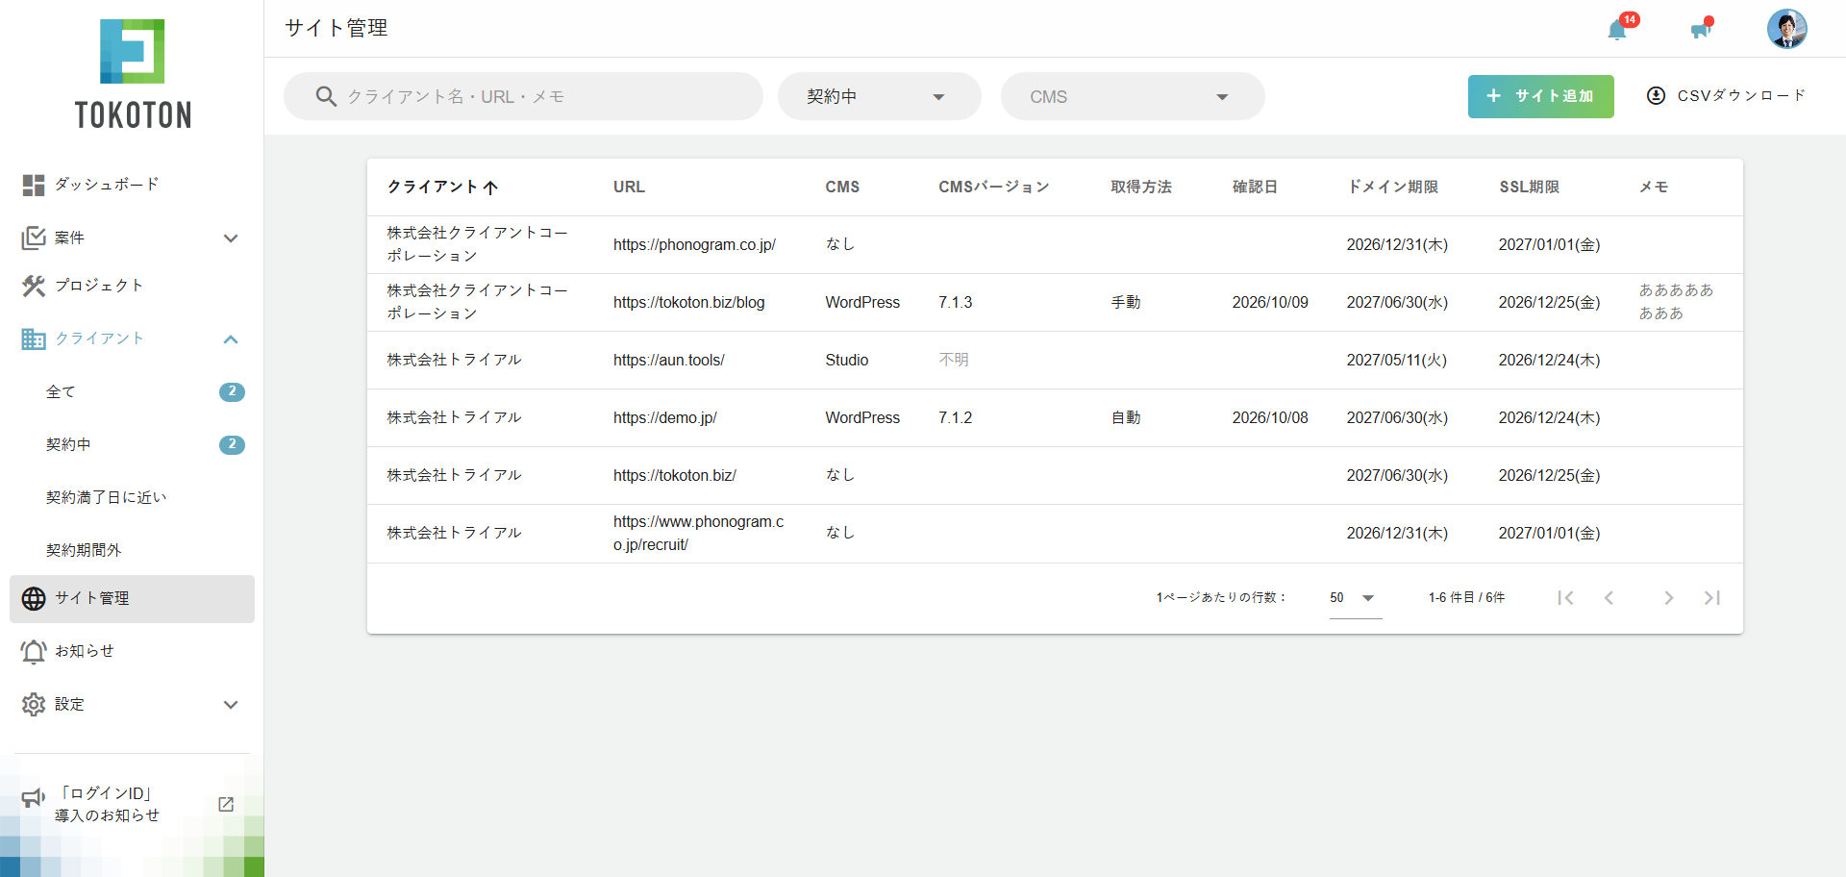
Task: Select 契約中 under クライアント in sidebar
Action: click(x=132, y=444)
